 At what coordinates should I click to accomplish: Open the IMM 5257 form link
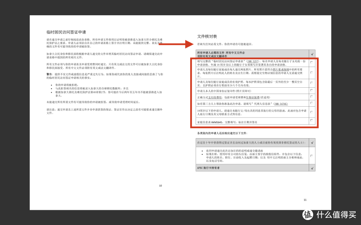coord(253,61)
